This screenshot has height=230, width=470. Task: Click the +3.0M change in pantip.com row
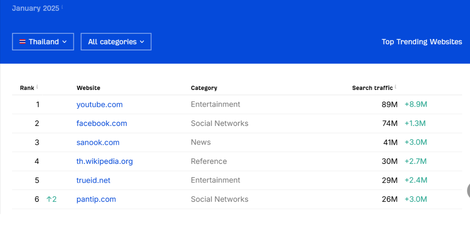(416, 199)
